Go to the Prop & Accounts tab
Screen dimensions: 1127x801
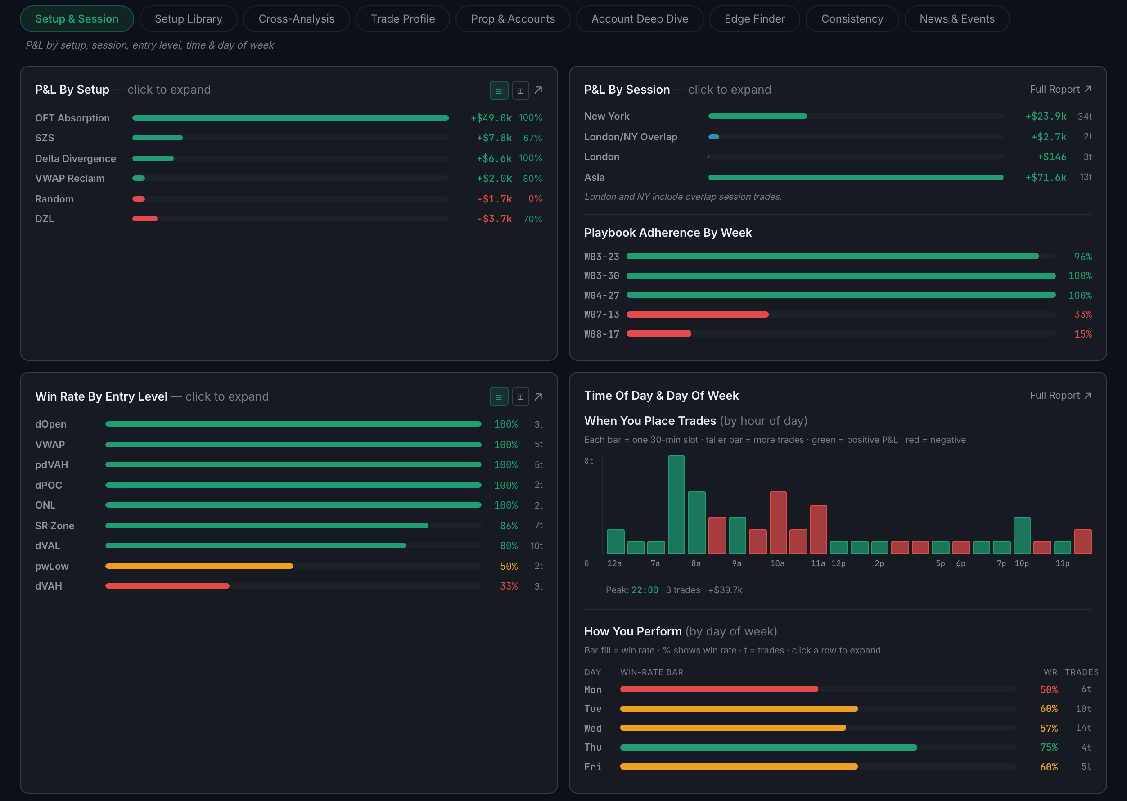point(513,19)
